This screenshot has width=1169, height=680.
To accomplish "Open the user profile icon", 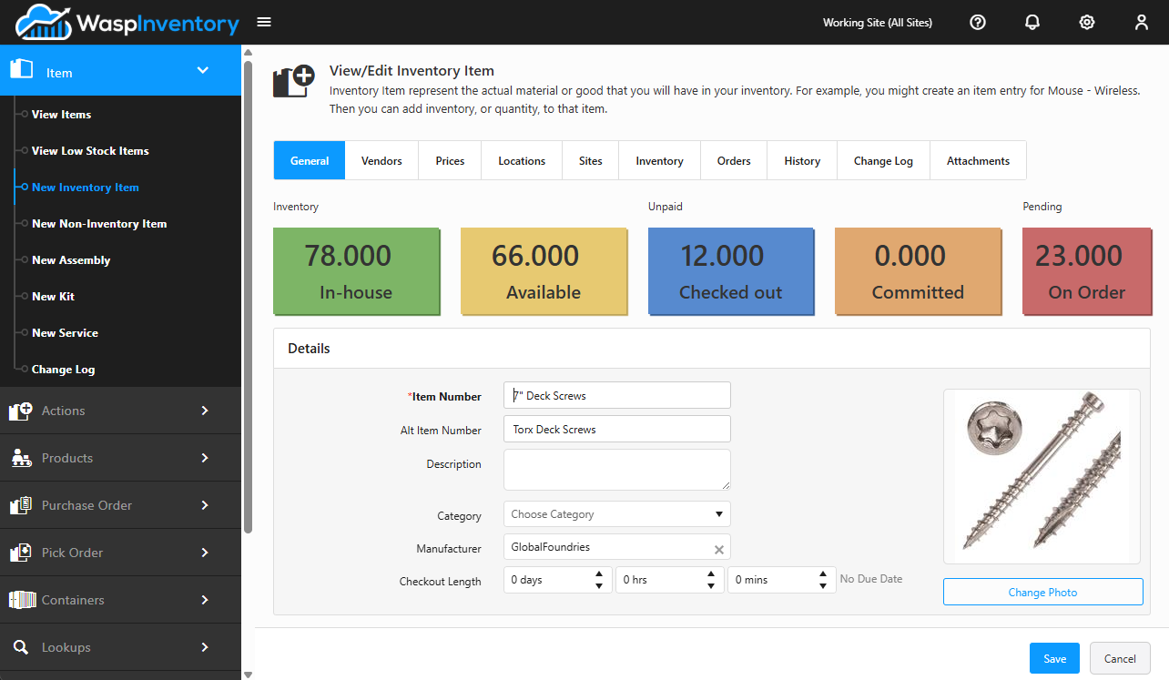I will [x=1142, y=22].
